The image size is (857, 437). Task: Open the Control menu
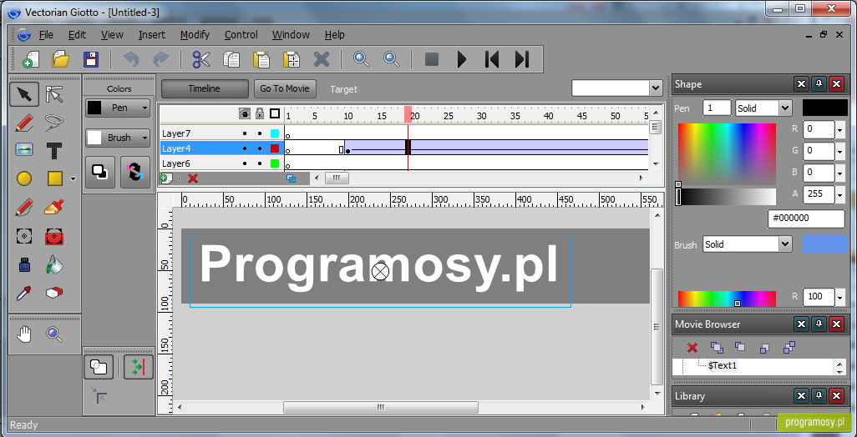click(241, 35)
